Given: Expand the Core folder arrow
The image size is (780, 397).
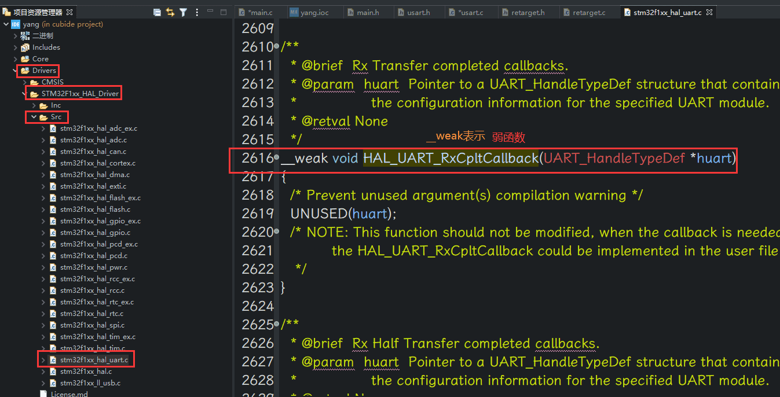Looking at the screenshot, I should point(16,59).
